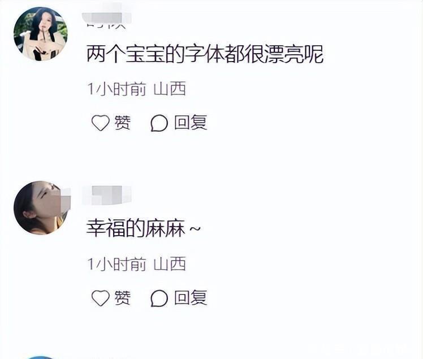423x359 pixels.
Task: Click the 山西 location under 幸福的麻麻 comment
Action: point(170,264)
